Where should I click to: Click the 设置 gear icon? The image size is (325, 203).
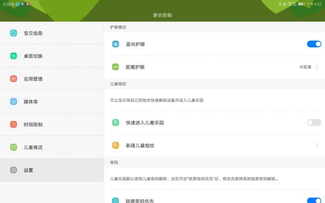[13, 170]
